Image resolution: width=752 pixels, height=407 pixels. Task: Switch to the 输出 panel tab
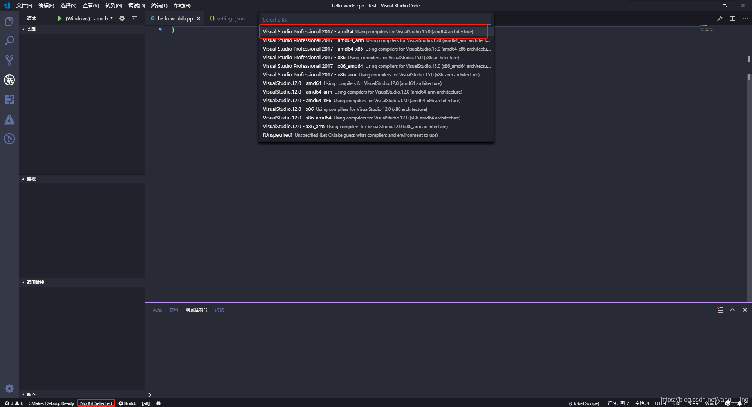pyautogui.click(x=174, y=310)
